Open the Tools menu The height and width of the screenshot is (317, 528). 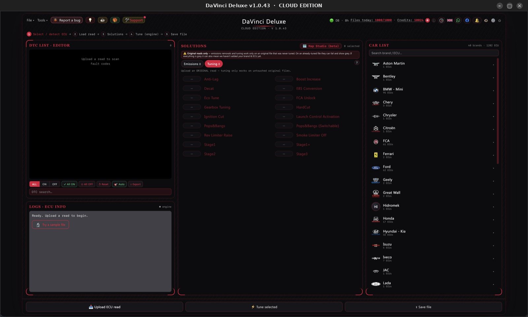click(42, 20)
